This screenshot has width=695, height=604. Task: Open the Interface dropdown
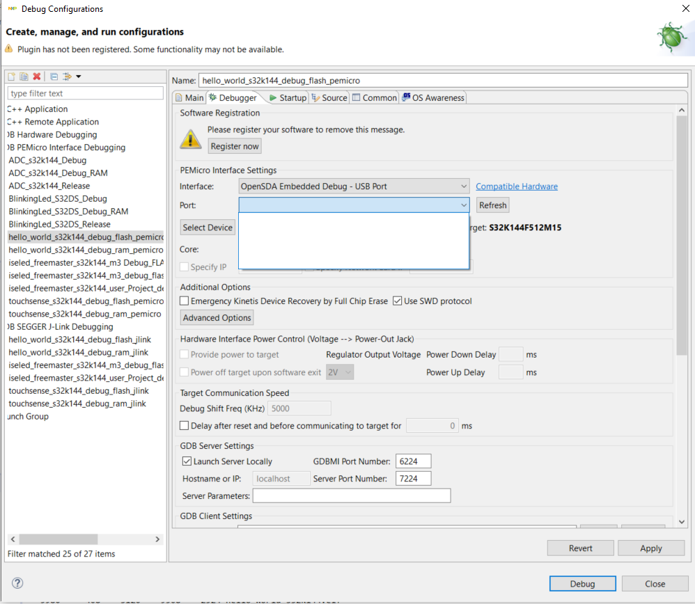click(354, 186)
